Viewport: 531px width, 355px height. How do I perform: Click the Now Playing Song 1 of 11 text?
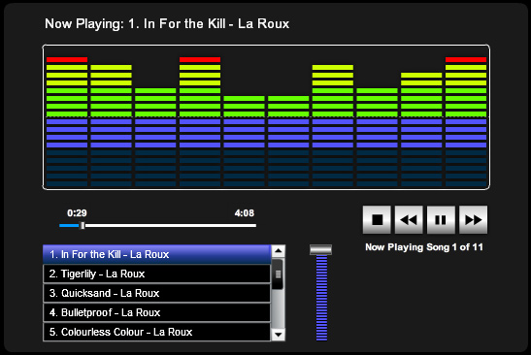pos(424,247)
